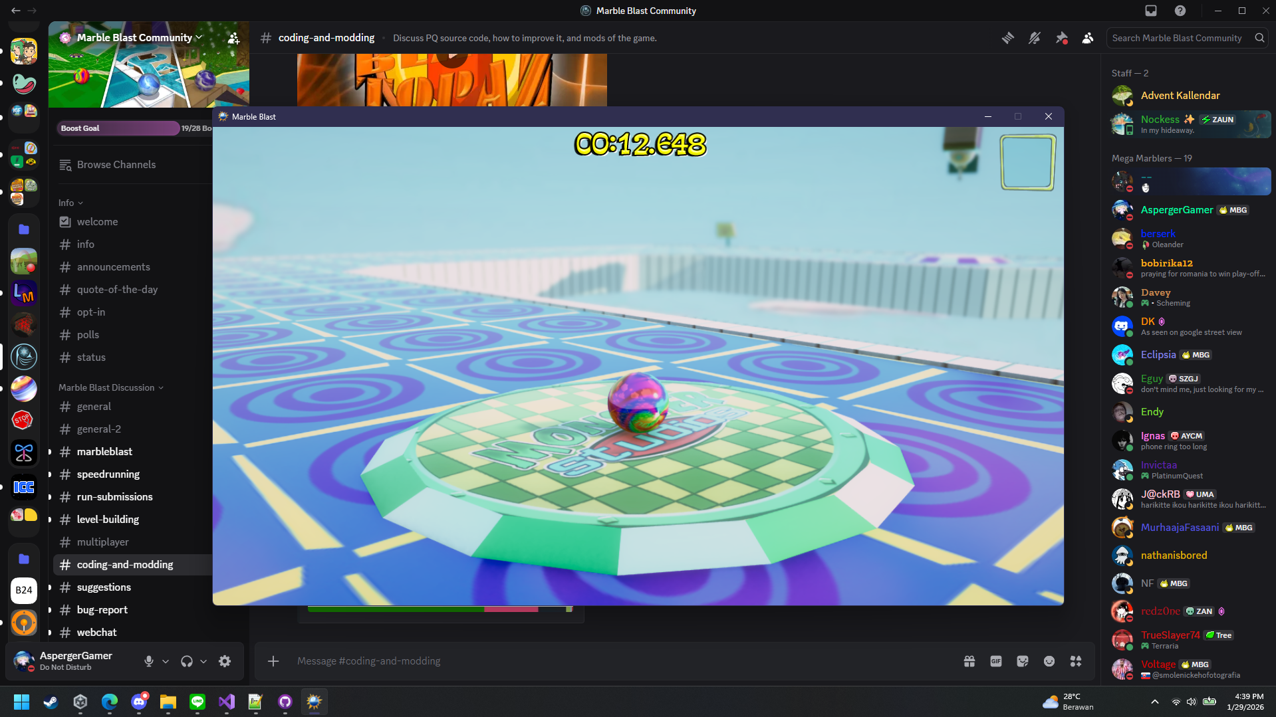Screen dimensions: 1276x717
Task: Click the empty powerup box in Marble Blast window
Action: point(1028,163)
